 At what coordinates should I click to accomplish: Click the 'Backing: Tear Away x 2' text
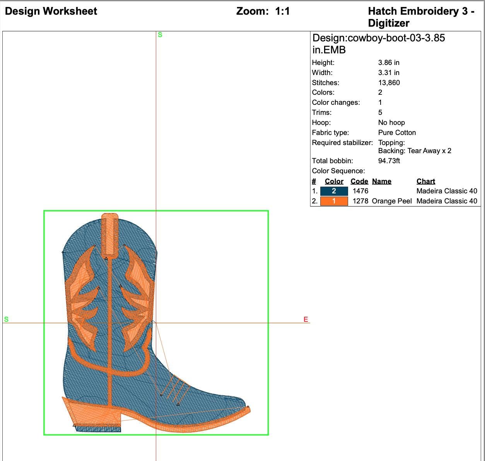415,151
